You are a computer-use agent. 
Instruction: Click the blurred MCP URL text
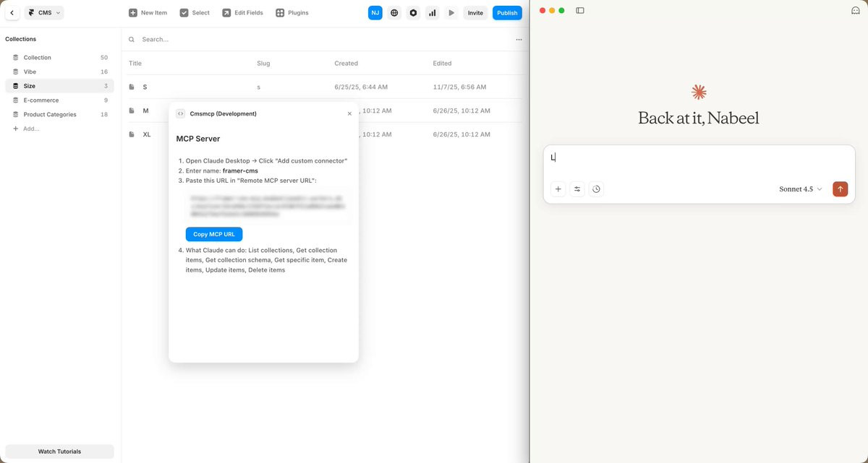266,206
